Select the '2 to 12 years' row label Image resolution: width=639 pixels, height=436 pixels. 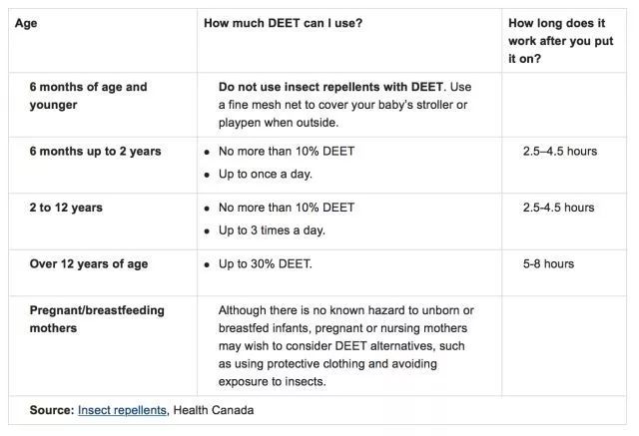coord(66,208)
